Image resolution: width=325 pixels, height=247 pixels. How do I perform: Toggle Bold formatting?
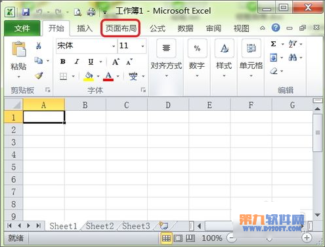tap(63, 62)
